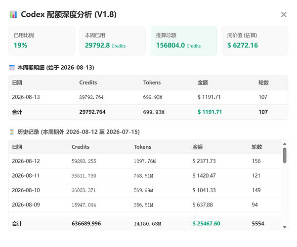Screen dimensions: 297x247
Task: Click the 121 rounds cell
Action: pyautogui.click(x=256, y=176)
